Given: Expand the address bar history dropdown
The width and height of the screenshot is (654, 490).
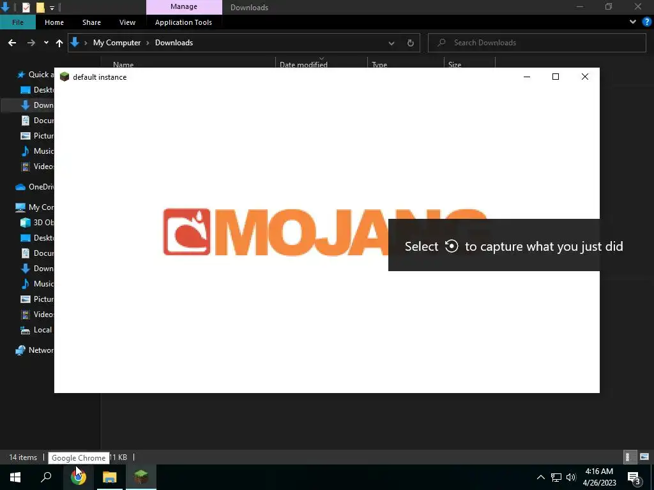Looking at the screenshot, I should [392, 43].
